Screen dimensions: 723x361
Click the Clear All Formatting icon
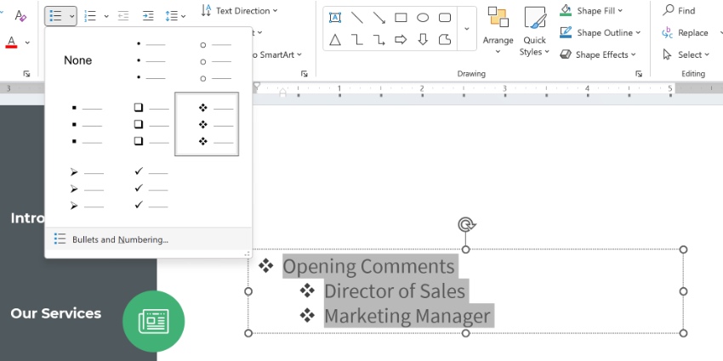[20, 15]
